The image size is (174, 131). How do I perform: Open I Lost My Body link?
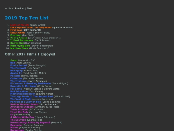19,112
